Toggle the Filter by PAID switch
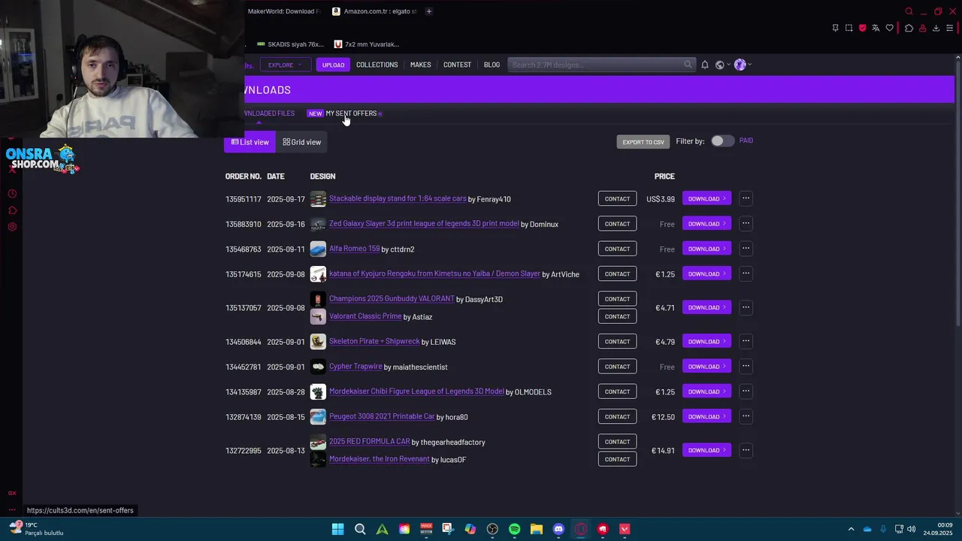This screenshot has width=962, height=541. point(722,141)
